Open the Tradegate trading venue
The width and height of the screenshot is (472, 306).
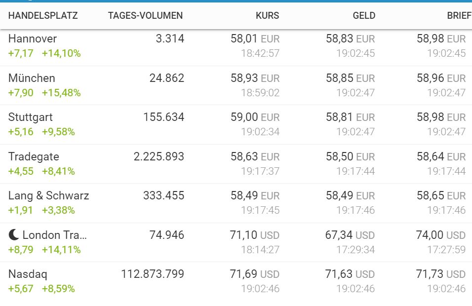coord(34,157)
